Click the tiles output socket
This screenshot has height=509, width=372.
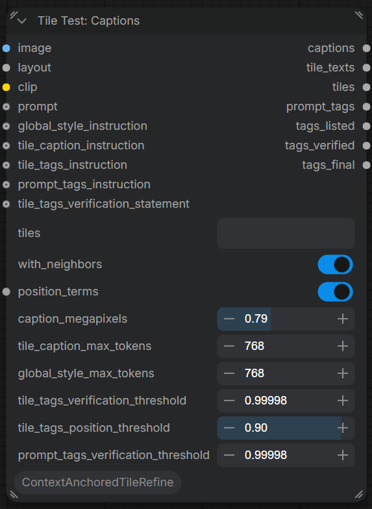366,87
